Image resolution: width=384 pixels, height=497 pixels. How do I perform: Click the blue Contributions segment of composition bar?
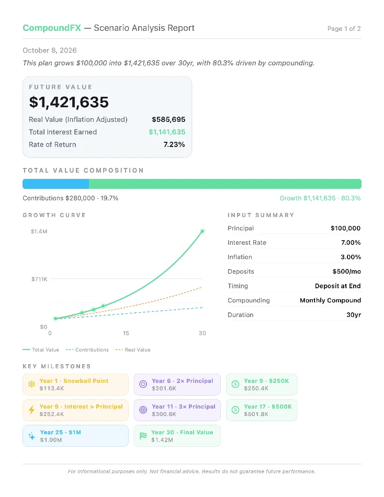click(56, 184)
